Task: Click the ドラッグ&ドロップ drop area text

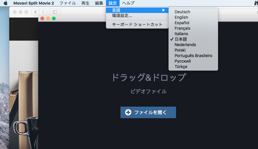Action: (x=149, y=78)
